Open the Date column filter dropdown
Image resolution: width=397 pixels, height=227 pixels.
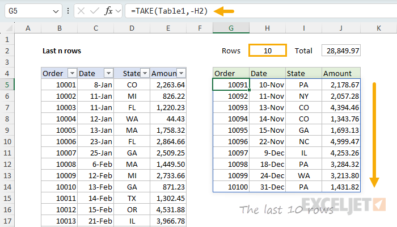tap(108, 73)
